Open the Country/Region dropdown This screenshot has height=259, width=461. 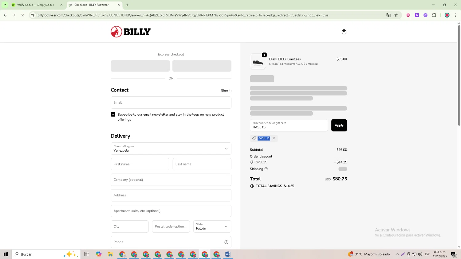(x=171, y=149)
